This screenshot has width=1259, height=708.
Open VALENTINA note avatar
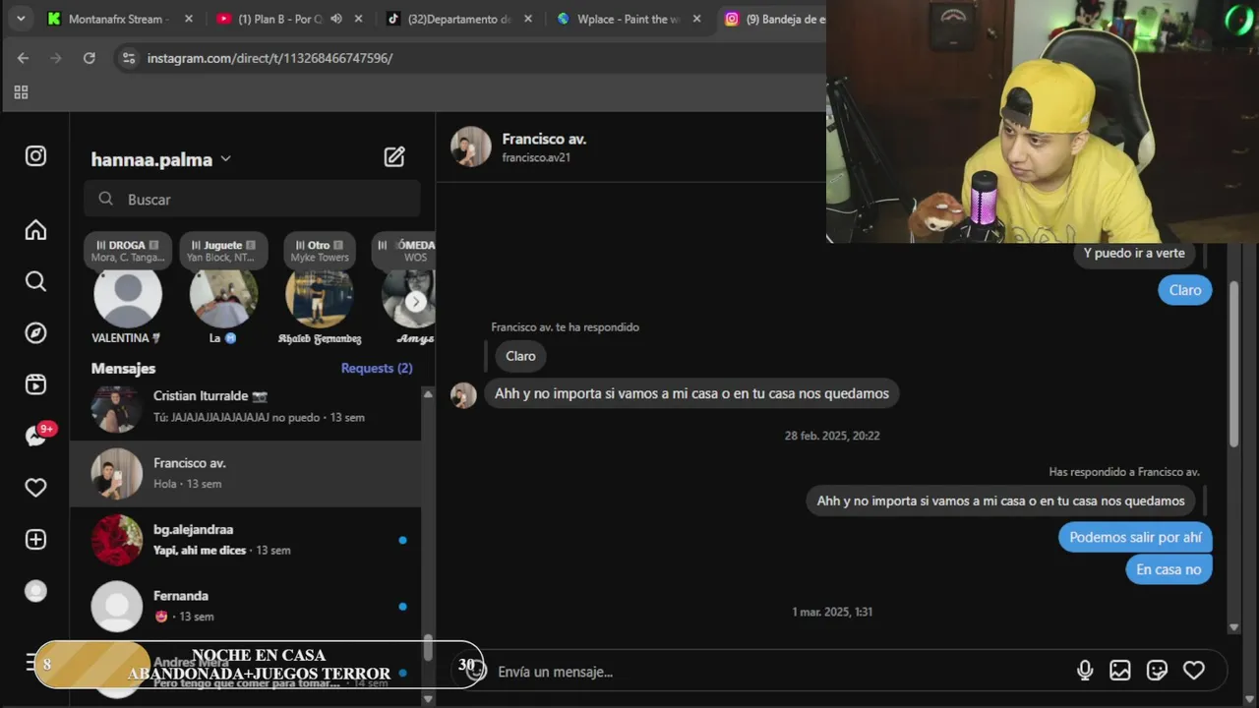point(128,295)
